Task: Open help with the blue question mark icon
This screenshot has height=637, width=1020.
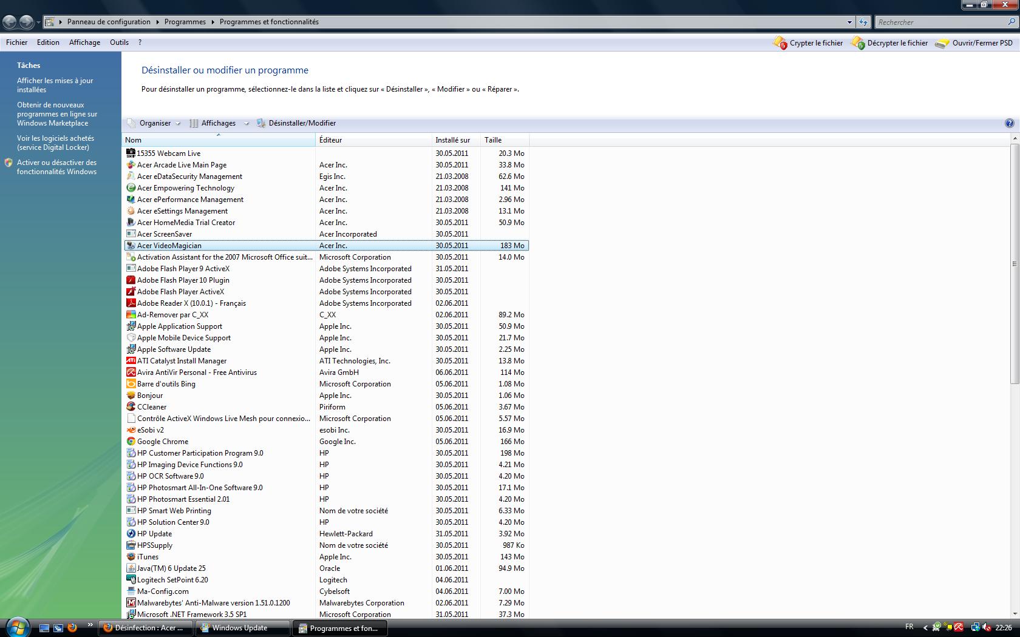Action: (1009, 123)
